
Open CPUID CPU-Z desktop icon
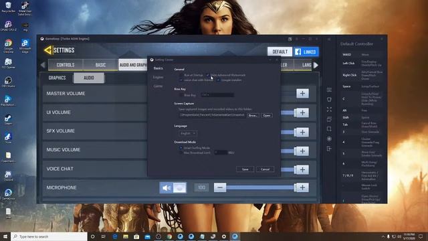coord(8,26)
